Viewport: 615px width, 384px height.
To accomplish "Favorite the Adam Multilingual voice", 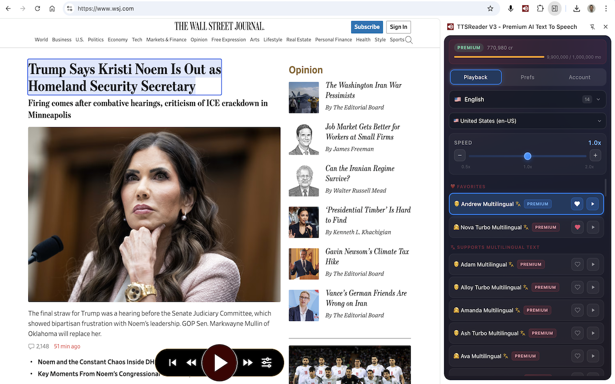I will pos(577,264).
